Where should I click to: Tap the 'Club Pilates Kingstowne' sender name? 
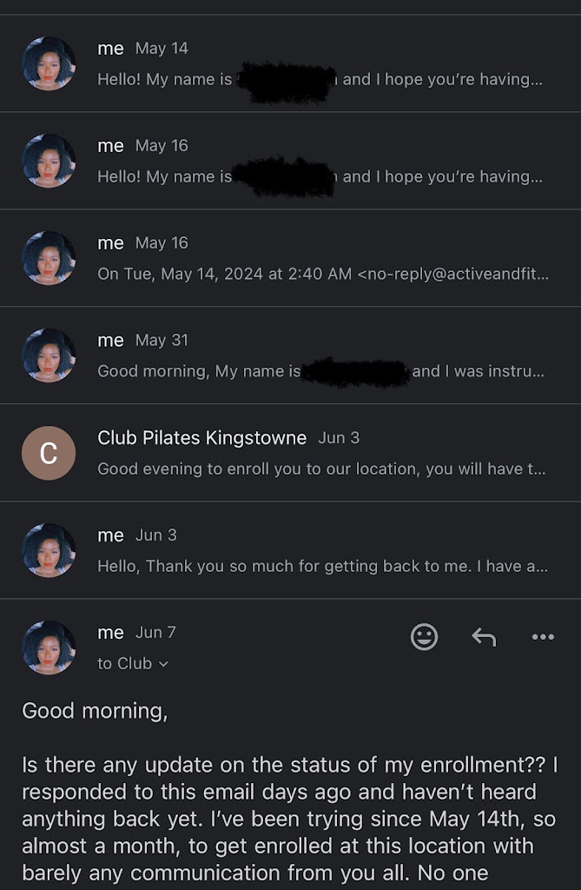[201, 437]
